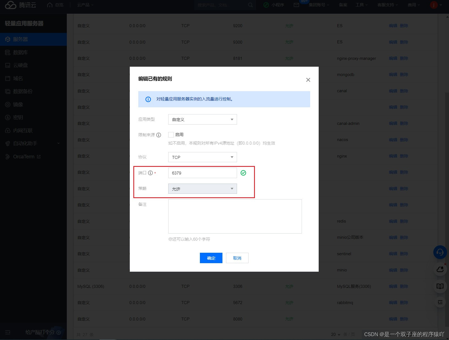Click the 自动化助手 sidebar icon

click(8, 144)
